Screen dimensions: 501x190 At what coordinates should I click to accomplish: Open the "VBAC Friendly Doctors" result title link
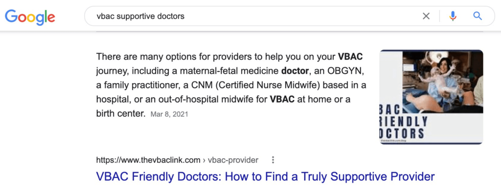(265, 176)
